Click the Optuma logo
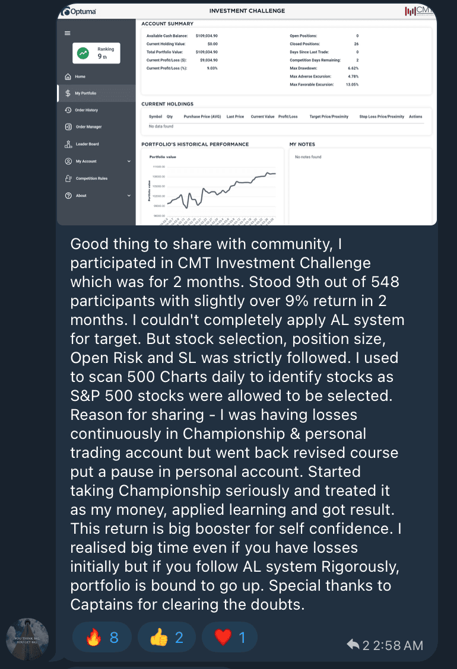The image size is (457, 669). tap(81, 11)
